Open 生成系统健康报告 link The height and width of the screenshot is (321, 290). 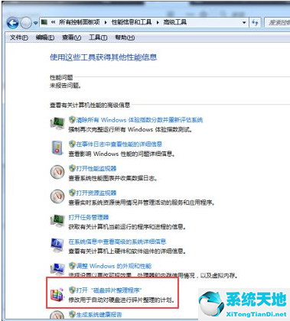point(99,315)
